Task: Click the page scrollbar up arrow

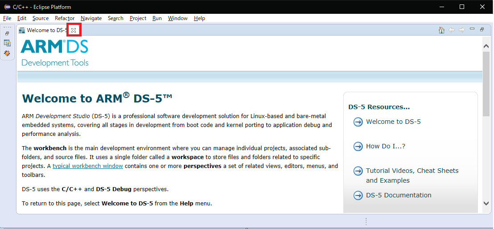Action: tap(486, 46)
